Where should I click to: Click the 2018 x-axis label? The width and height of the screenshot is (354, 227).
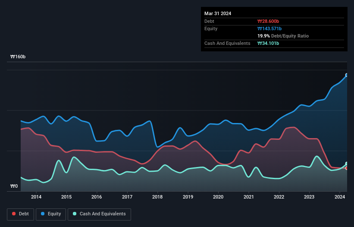point(157,197)
